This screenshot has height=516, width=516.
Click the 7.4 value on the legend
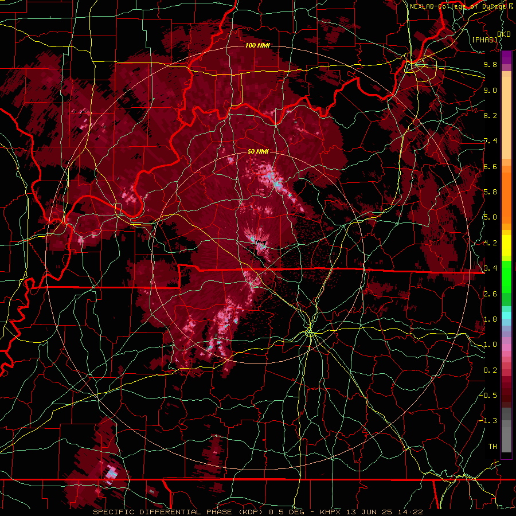click(490, 141)
